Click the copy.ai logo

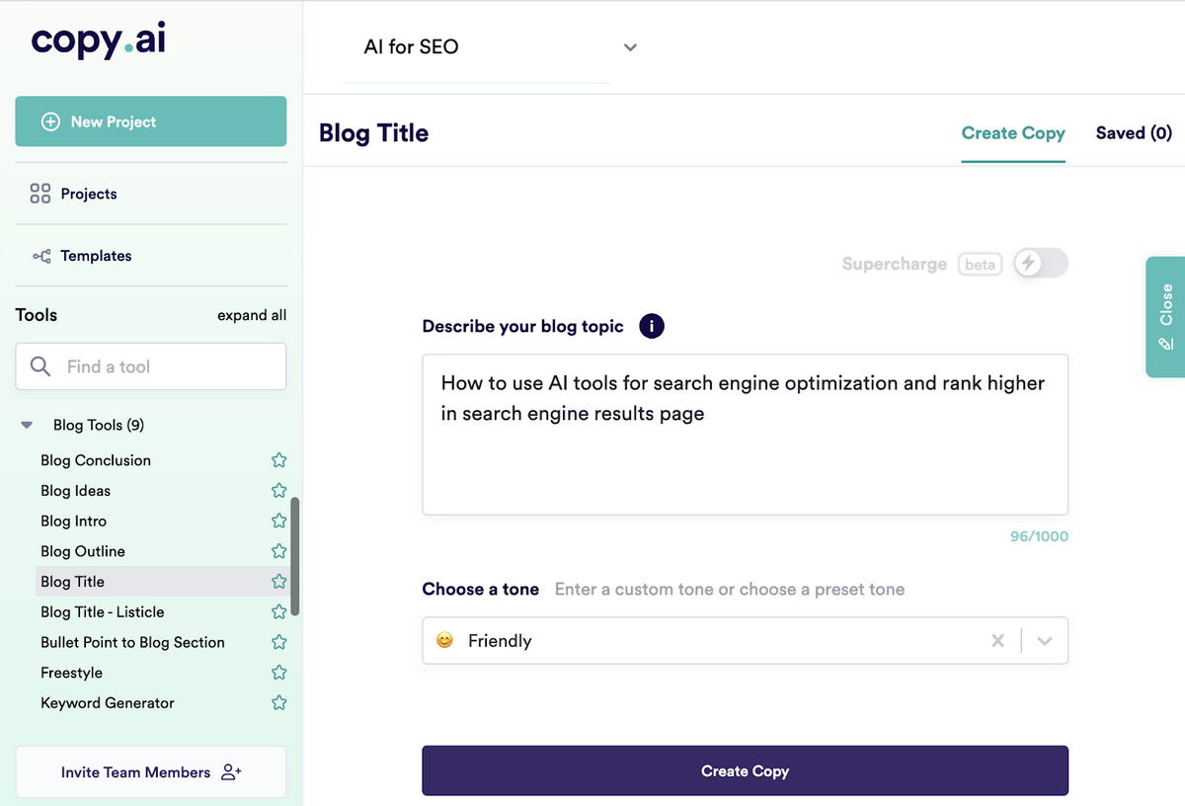[x=97, y=40]
